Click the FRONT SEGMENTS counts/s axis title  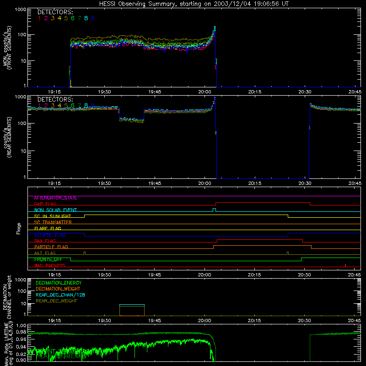[7, 48]
